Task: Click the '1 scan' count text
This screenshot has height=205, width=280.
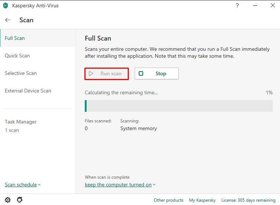Action: (12, 130)
